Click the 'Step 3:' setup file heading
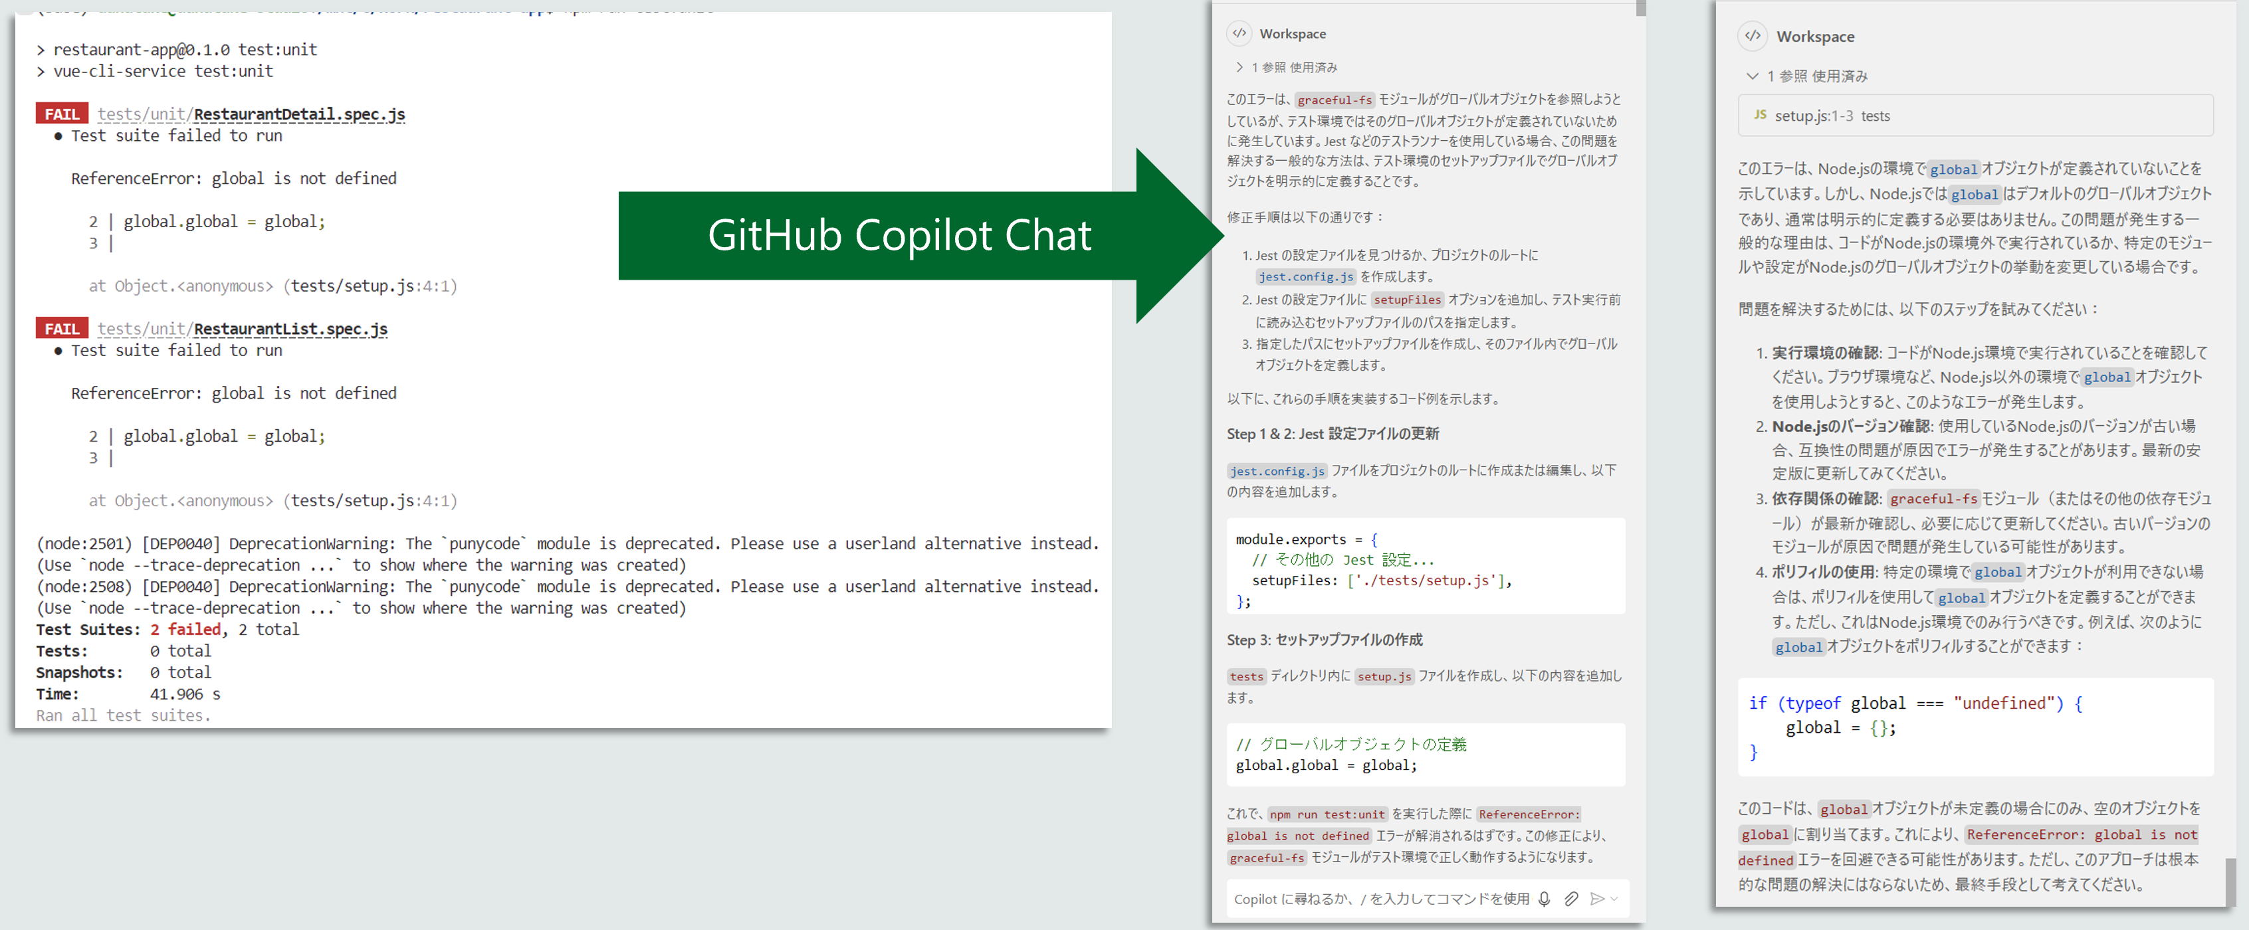The image size is (2249, 930). point(1325,640)
